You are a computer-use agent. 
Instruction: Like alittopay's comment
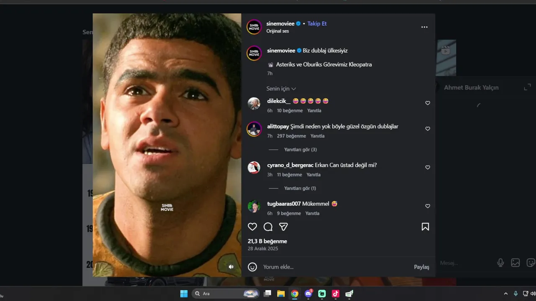[428, 129]
